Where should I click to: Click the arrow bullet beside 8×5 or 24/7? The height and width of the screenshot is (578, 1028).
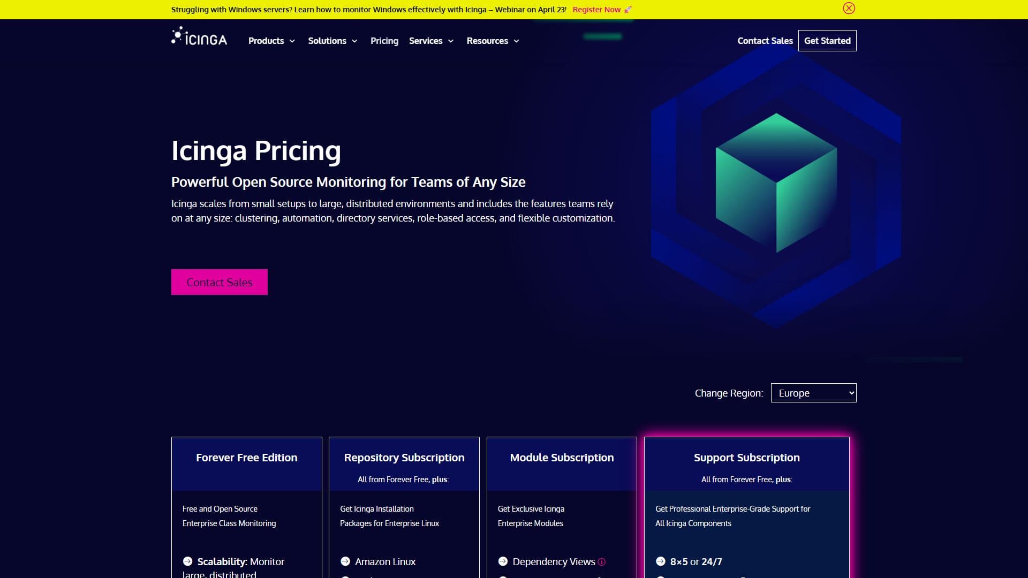tap(661, 561)
